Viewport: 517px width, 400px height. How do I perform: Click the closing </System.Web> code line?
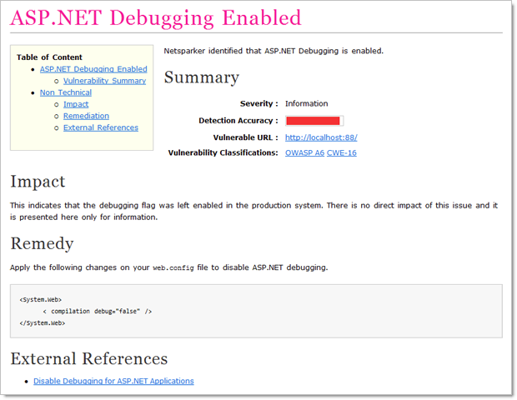[43, 322]
